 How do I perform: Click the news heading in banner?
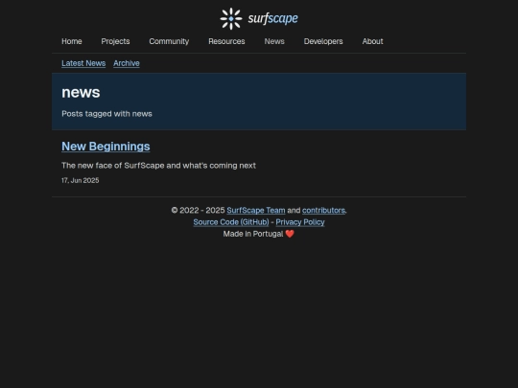click(x=81, y=92)
